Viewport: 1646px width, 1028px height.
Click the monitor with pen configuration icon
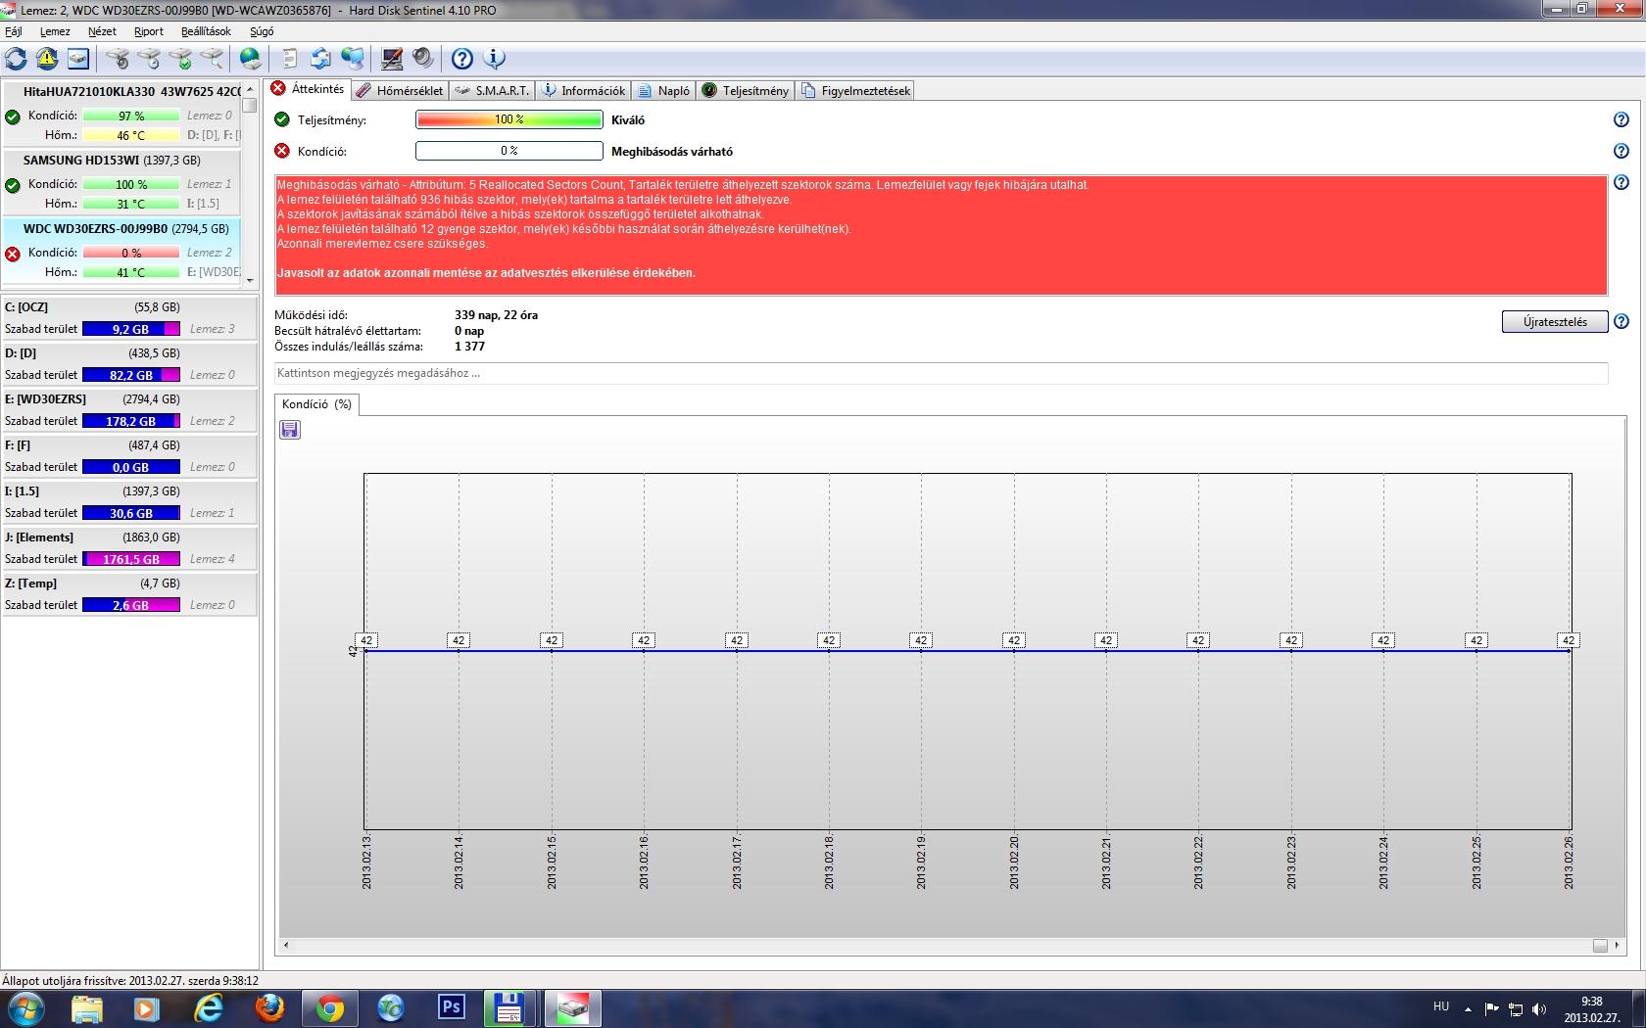point(391,59)
